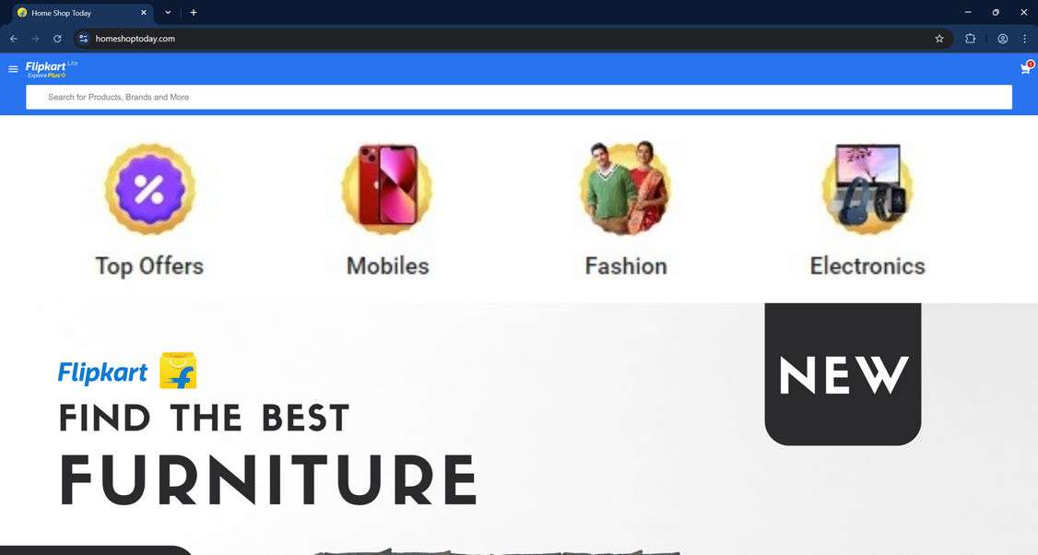
Task: Open the browser Extensions puzzle icon
Action: click(x=970, y=39)
